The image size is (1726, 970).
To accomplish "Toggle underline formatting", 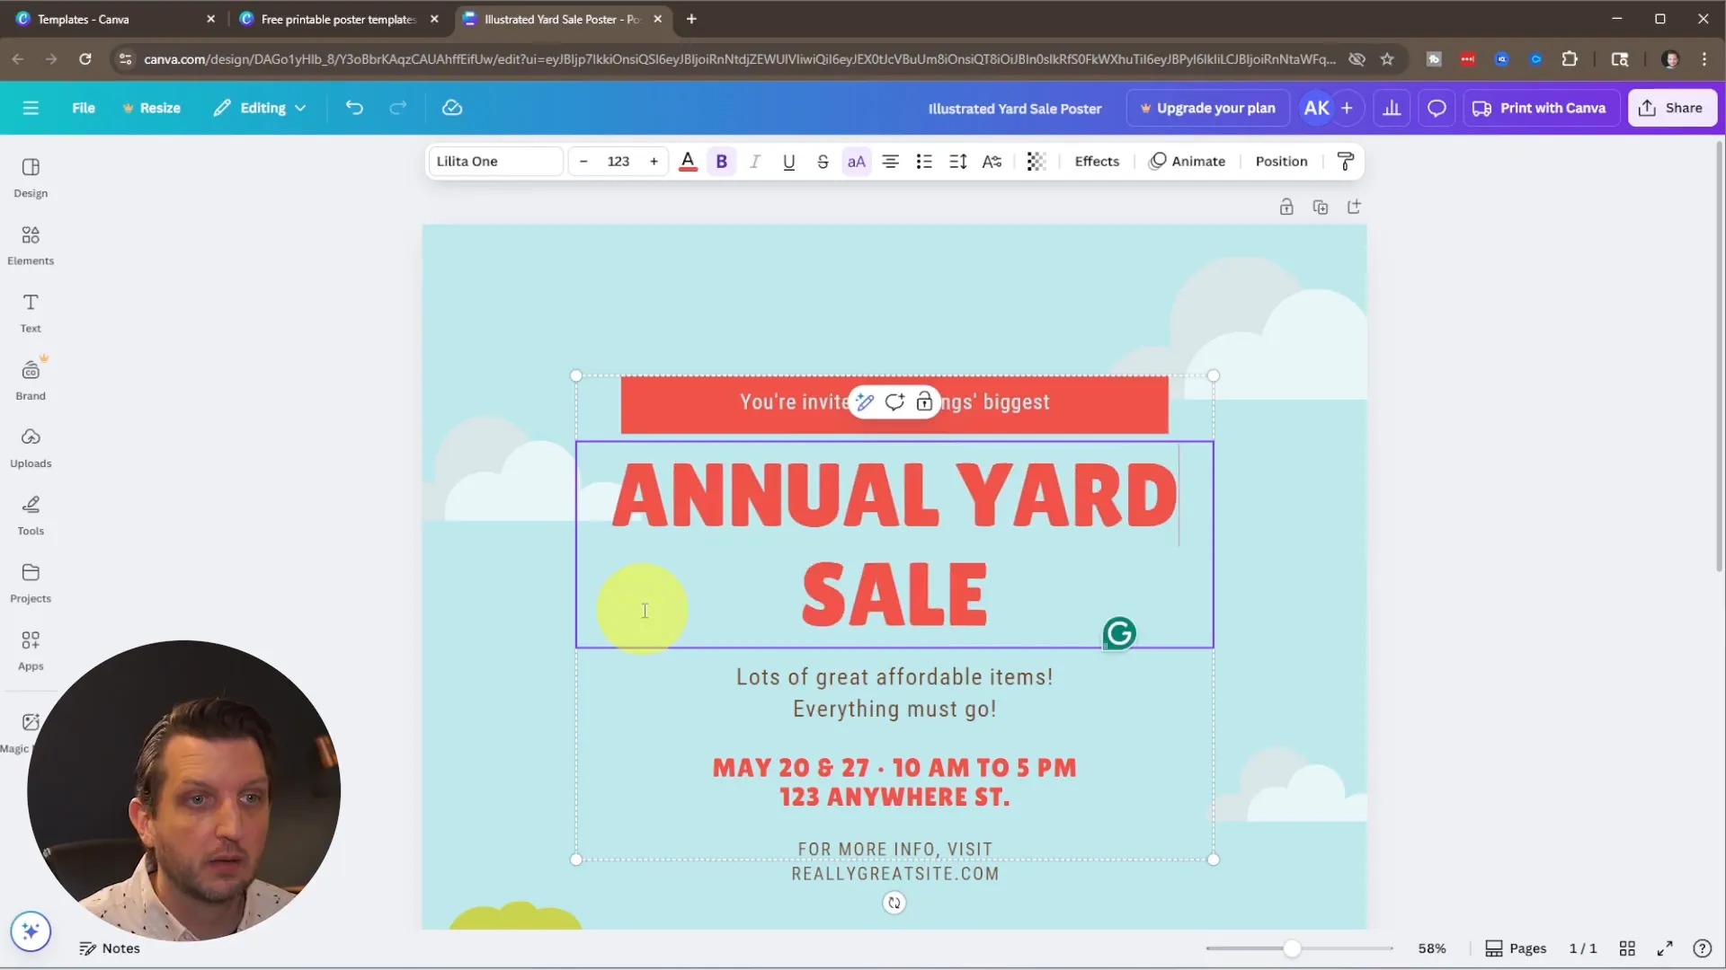I will tap(788, 162).
